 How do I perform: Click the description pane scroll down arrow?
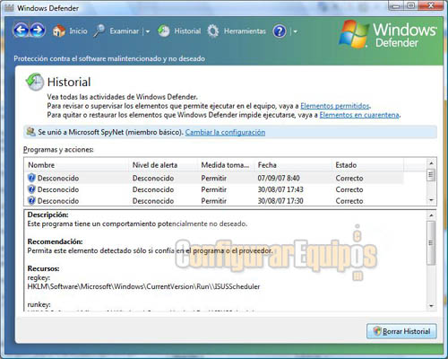(431, 306)
